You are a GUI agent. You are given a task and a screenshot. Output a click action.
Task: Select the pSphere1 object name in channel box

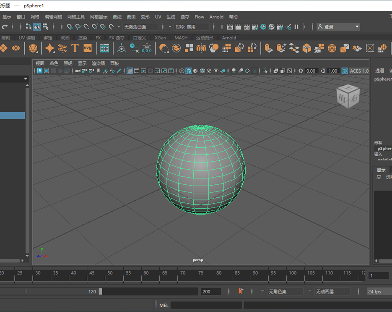click(x=383, y=79)
